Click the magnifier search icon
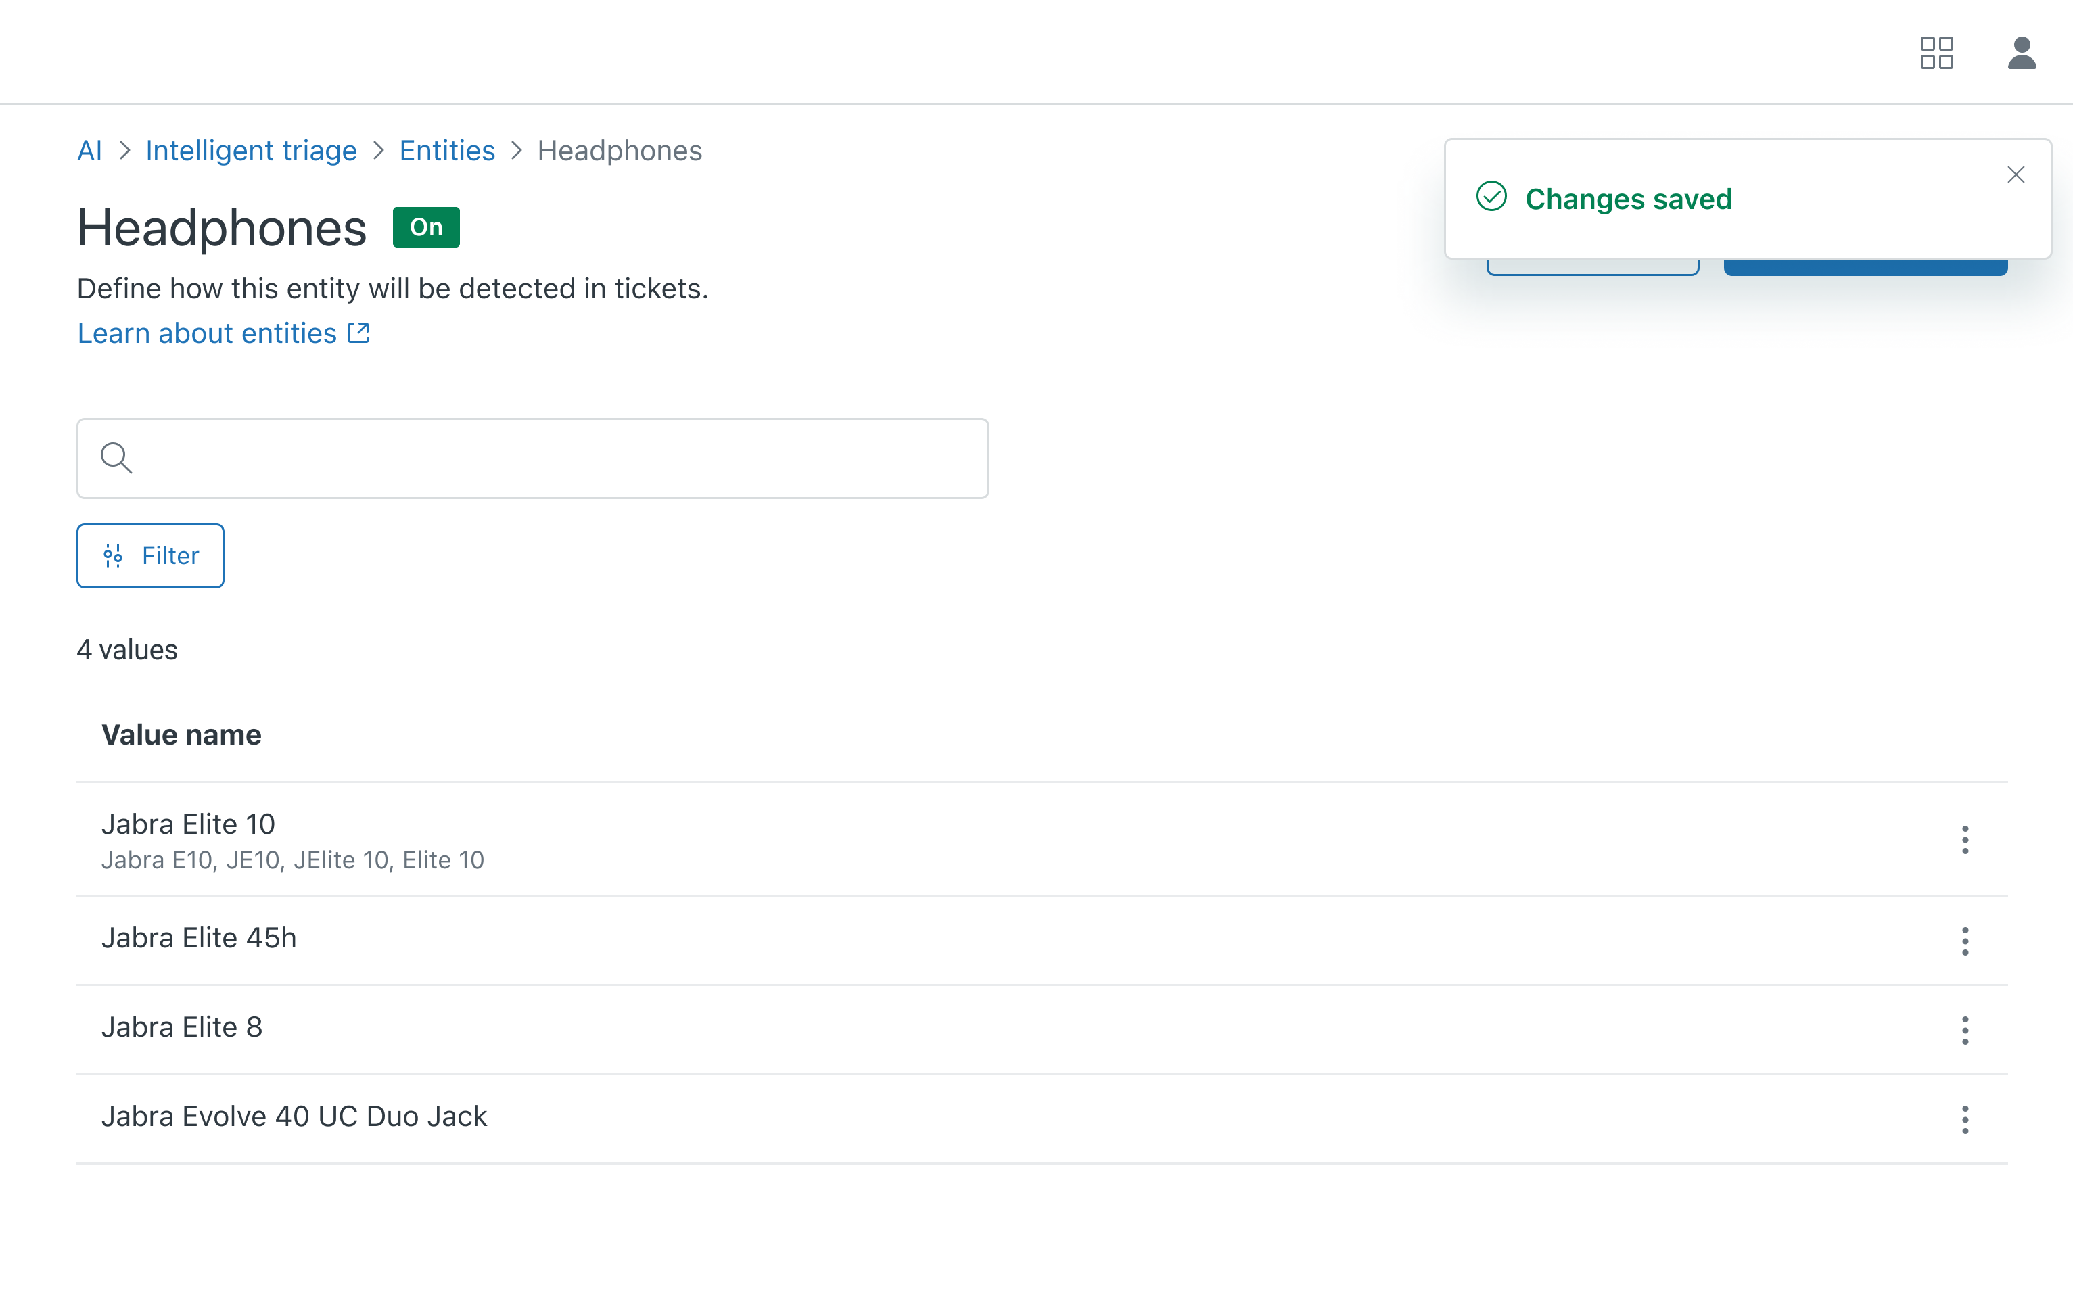The height and width of the screenshot is (1293, 2073). (x=116, y=459)
